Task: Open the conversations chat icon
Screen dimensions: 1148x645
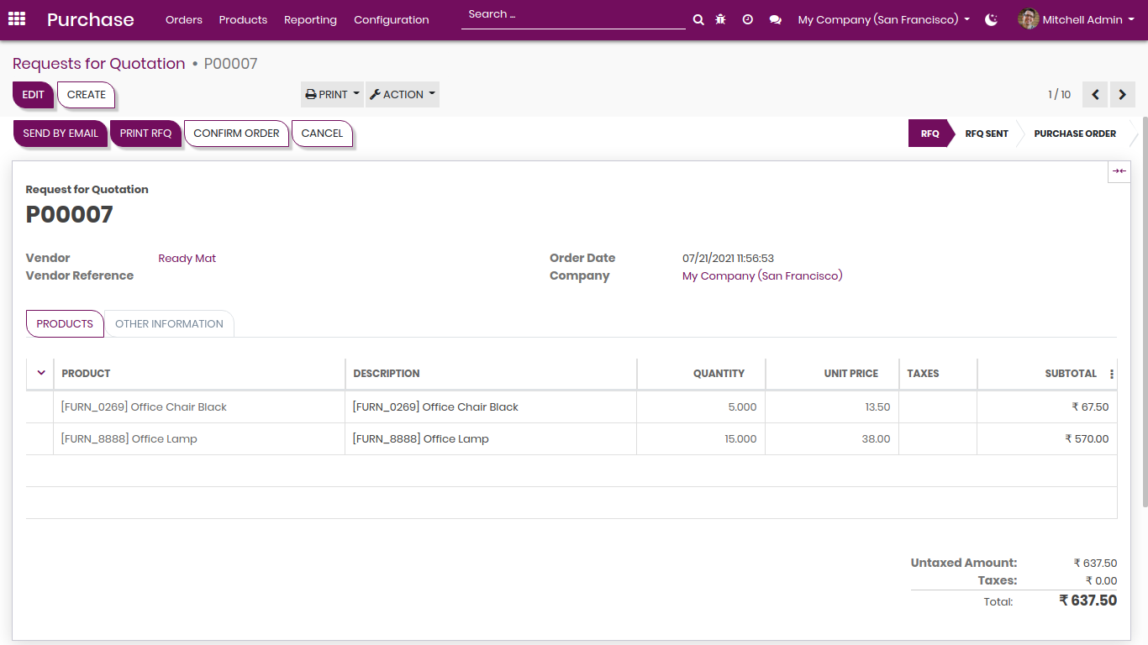Action: [775, 19]
